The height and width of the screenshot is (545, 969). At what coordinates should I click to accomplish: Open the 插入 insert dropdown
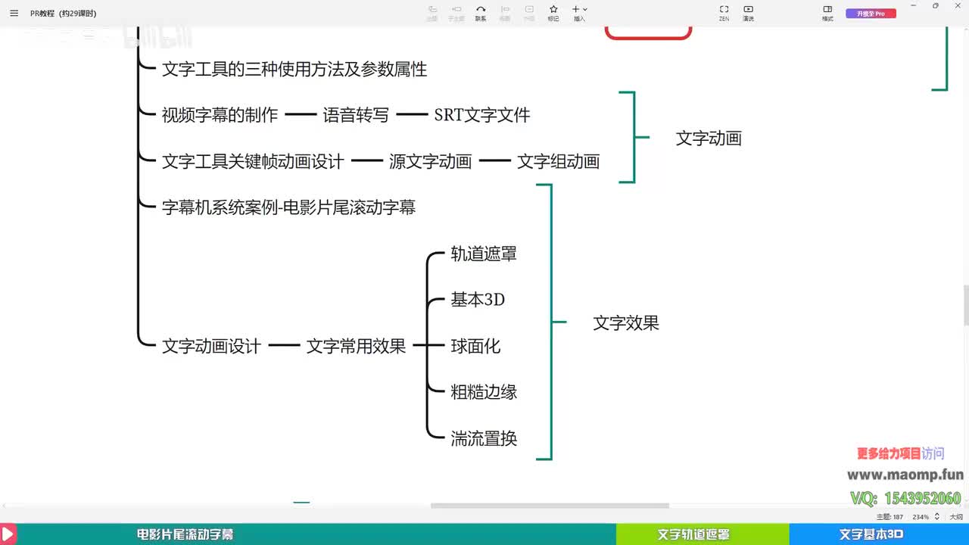click(580, 13)
